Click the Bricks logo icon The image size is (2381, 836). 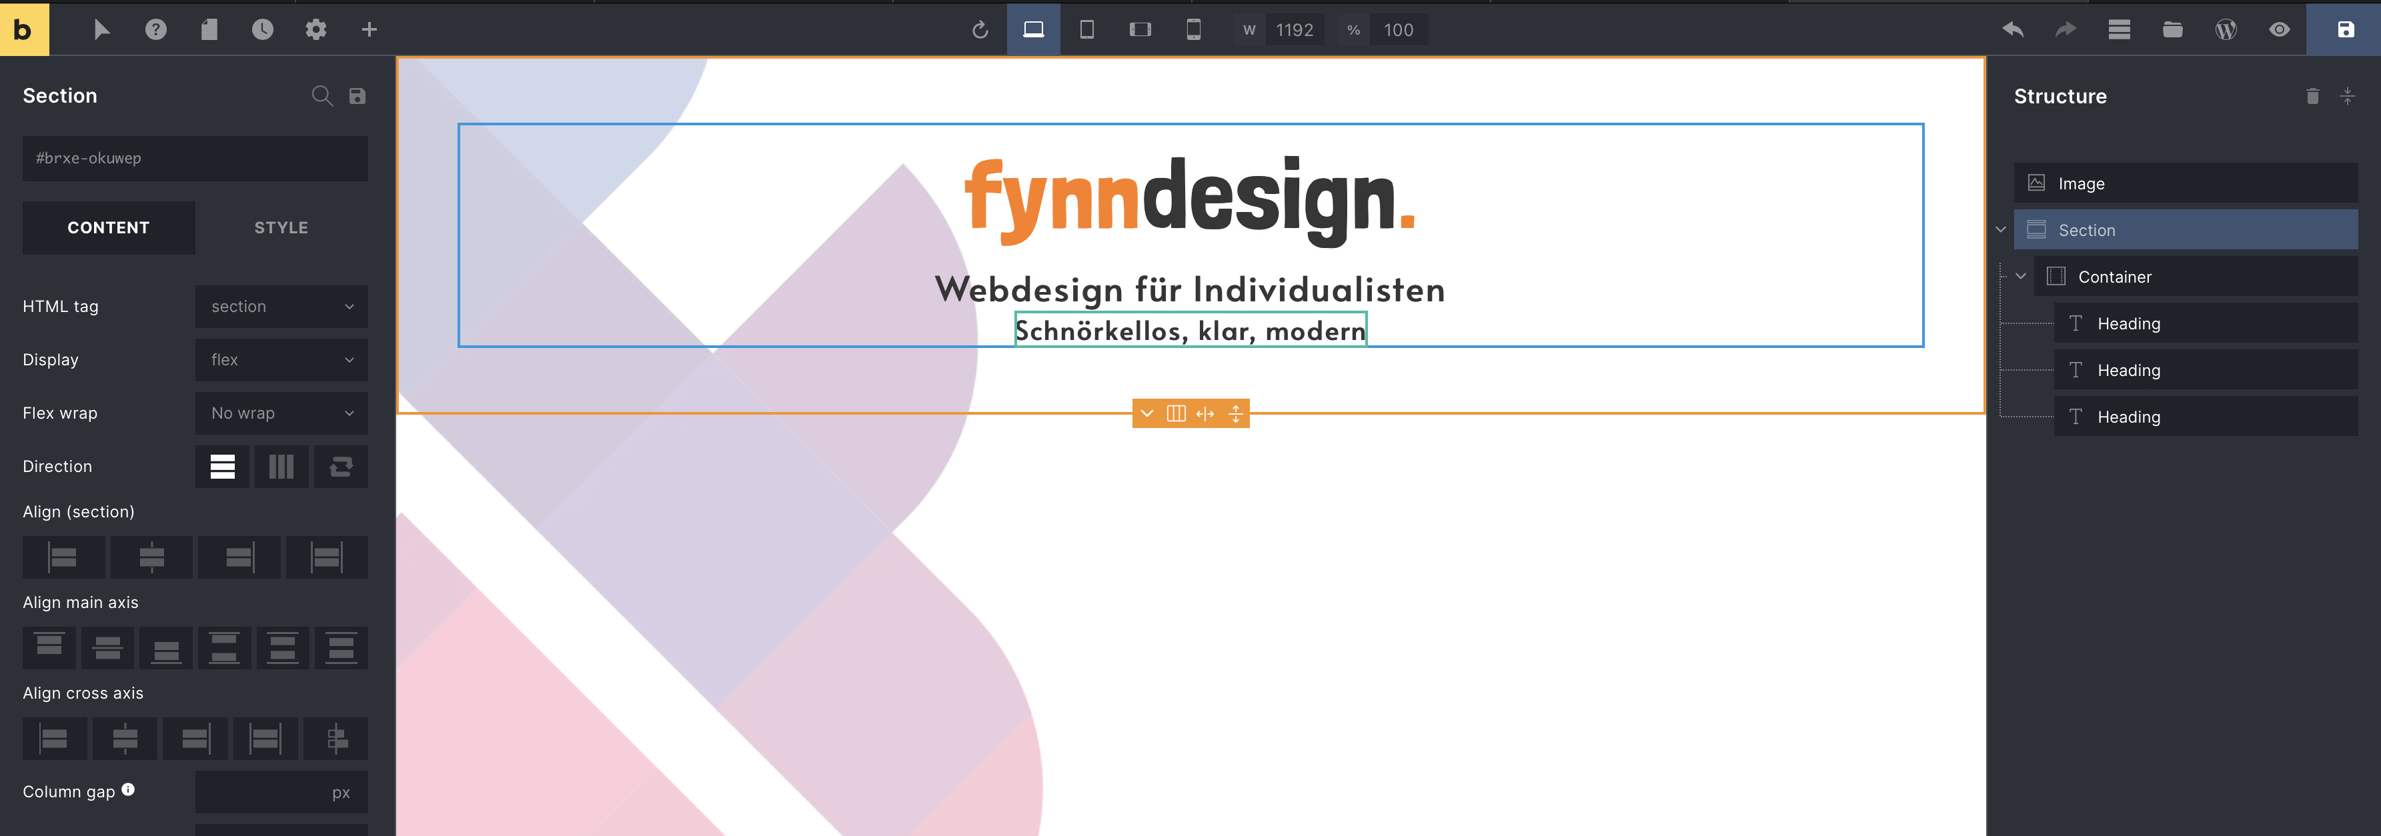point(24,29)
